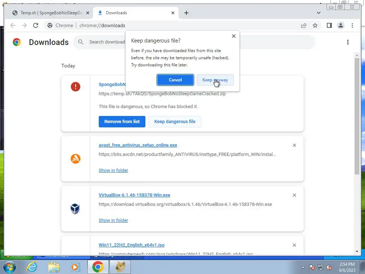The width and height of the screenshot is (365, 274).
Task: Open avast_free_antivirus_setup_online.exe link
Action: click(x=138, y=145)
